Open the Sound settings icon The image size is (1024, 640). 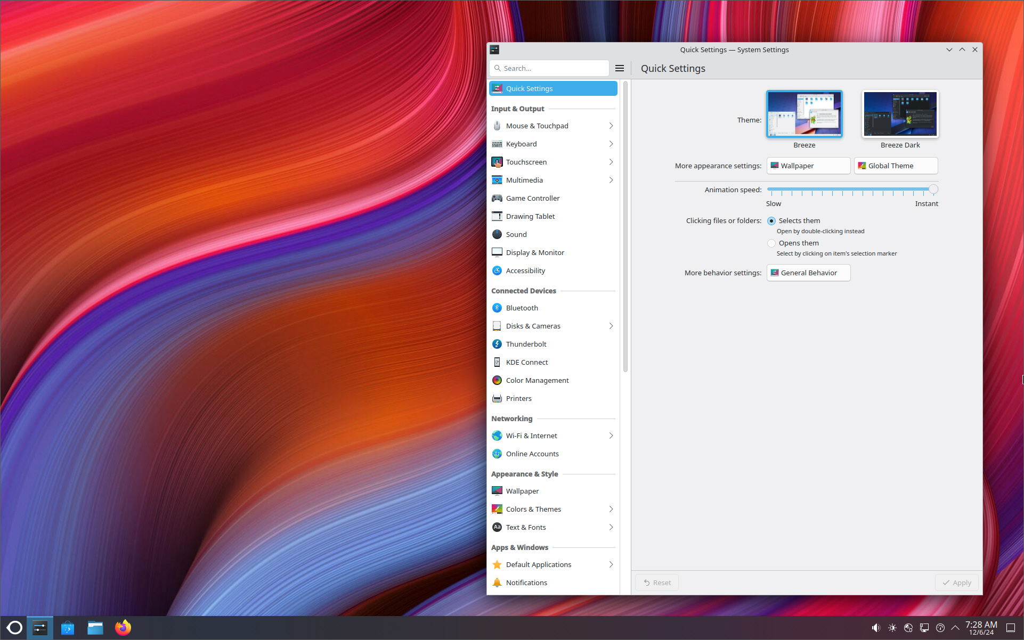497,234
